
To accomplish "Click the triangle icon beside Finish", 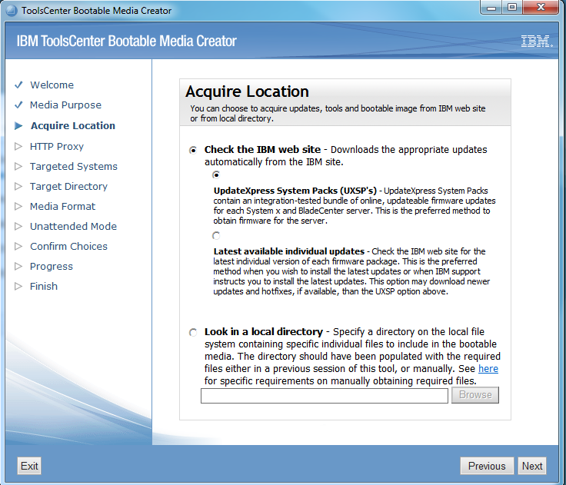I will (x=18, y=286).
